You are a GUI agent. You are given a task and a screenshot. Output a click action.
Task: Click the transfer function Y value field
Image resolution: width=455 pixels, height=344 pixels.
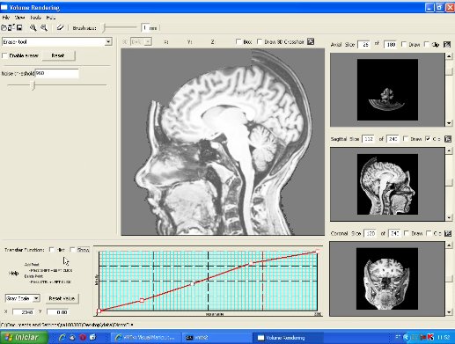click(58, 312)
